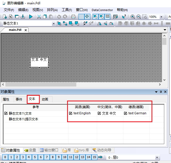The width and height of the screenshot is (171, 163).
Task: Switch to the 事件 tab
Action: pos(19,99)
